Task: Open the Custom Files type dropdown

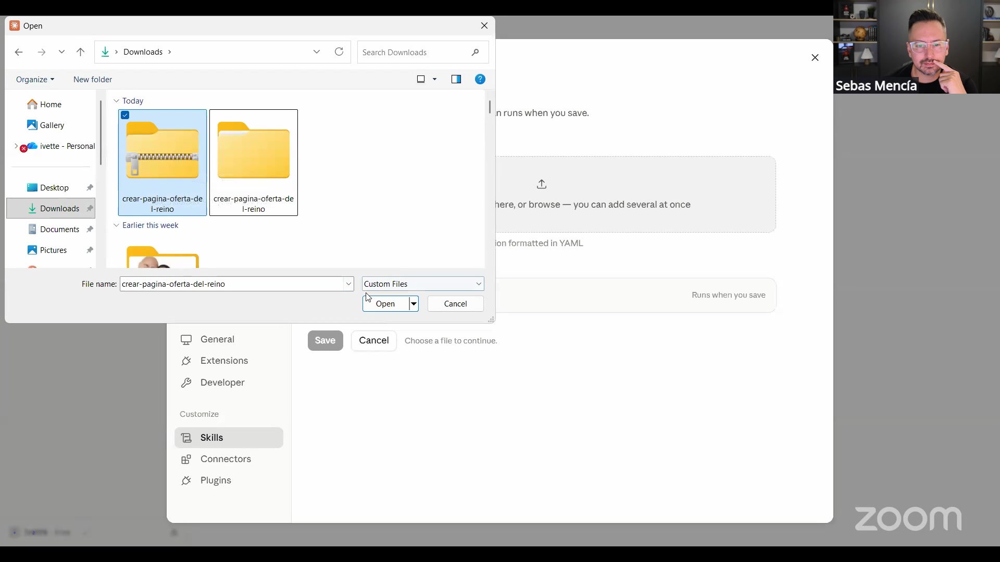Action: [423, 284]
